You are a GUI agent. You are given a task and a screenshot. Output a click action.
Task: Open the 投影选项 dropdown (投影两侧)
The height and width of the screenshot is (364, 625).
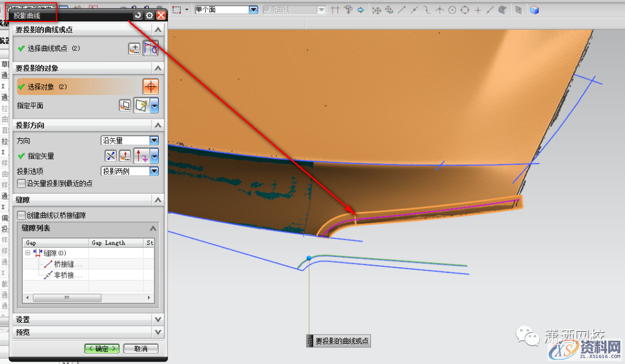[x=154, y=171]
